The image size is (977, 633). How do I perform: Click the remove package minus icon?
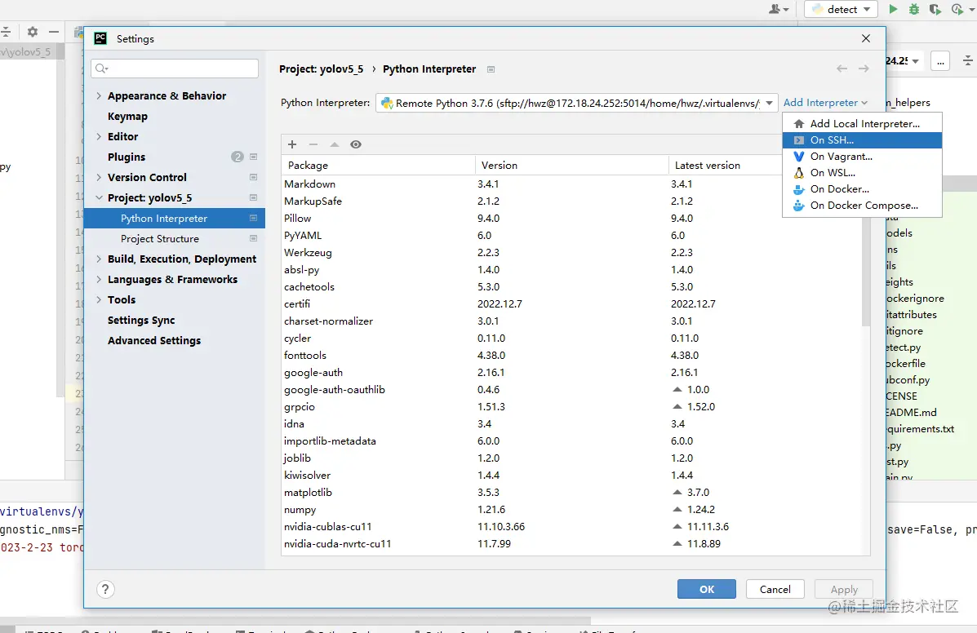313,144
